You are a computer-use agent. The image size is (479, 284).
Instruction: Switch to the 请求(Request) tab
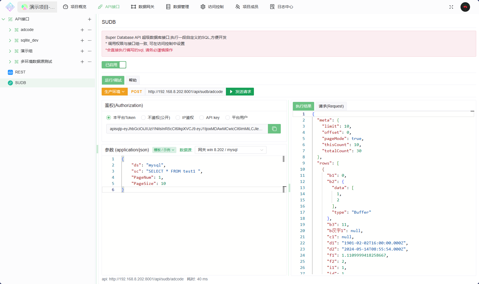[331, 106]
